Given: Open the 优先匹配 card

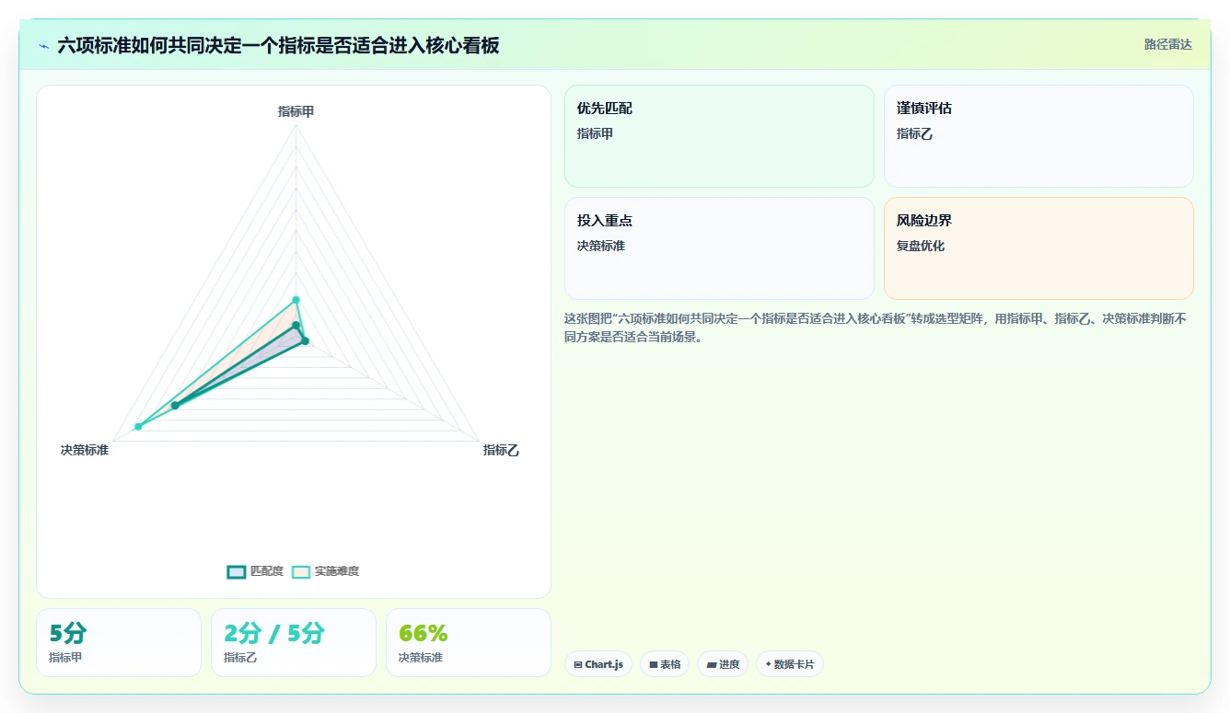Looking at the screenshot, I should click(719, 136).
